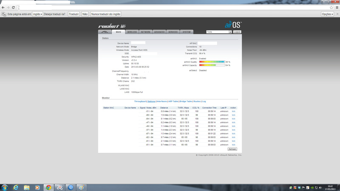Click Nunca traduzir do inglês
Screen dimensions: 340x191
pyautogui.click(x=105, y=14)
